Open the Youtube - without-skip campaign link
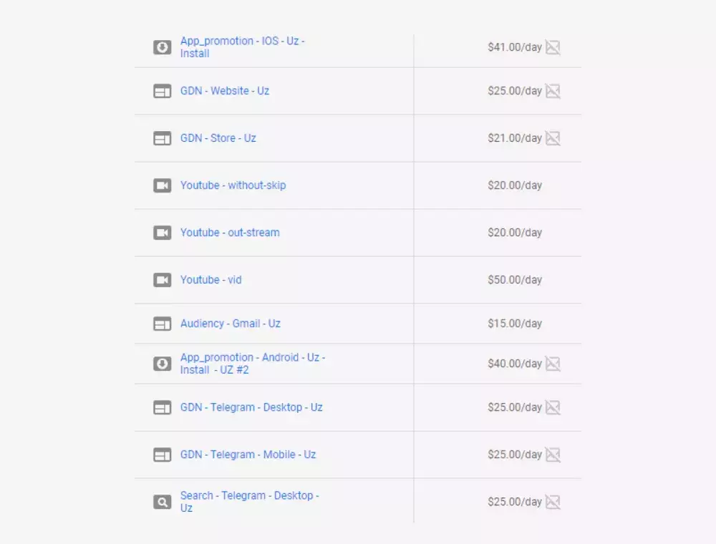716x544 pixels. [233, 185]
